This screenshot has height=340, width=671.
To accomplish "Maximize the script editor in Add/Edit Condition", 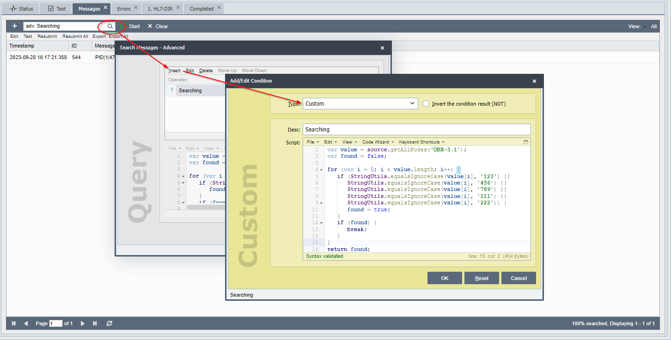I will point(526,142).
